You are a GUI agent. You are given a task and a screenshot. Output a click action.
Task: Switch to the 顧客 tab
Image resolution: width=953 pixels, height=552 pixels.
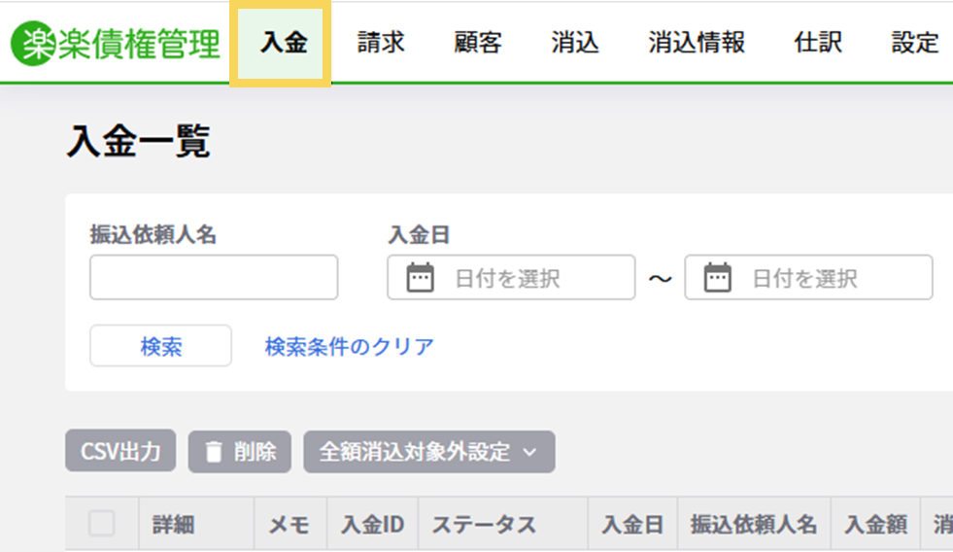478,43
